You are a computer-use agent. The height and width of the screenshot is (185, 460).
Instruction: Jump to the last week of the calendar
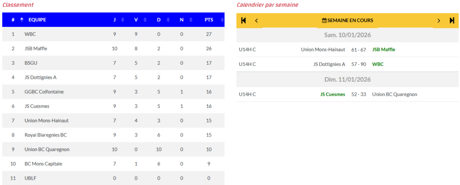pyautogui.click(x=452, y=20)
